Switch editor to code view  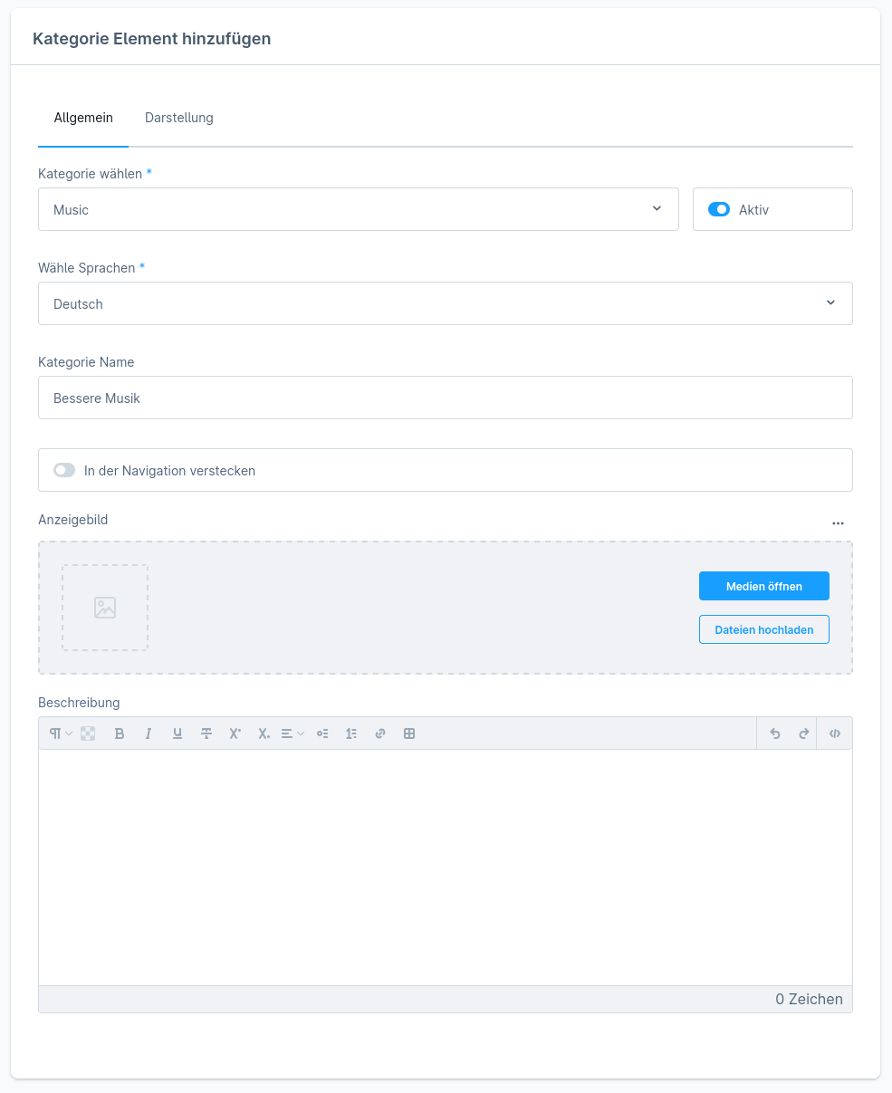click(x=835, y=733)
